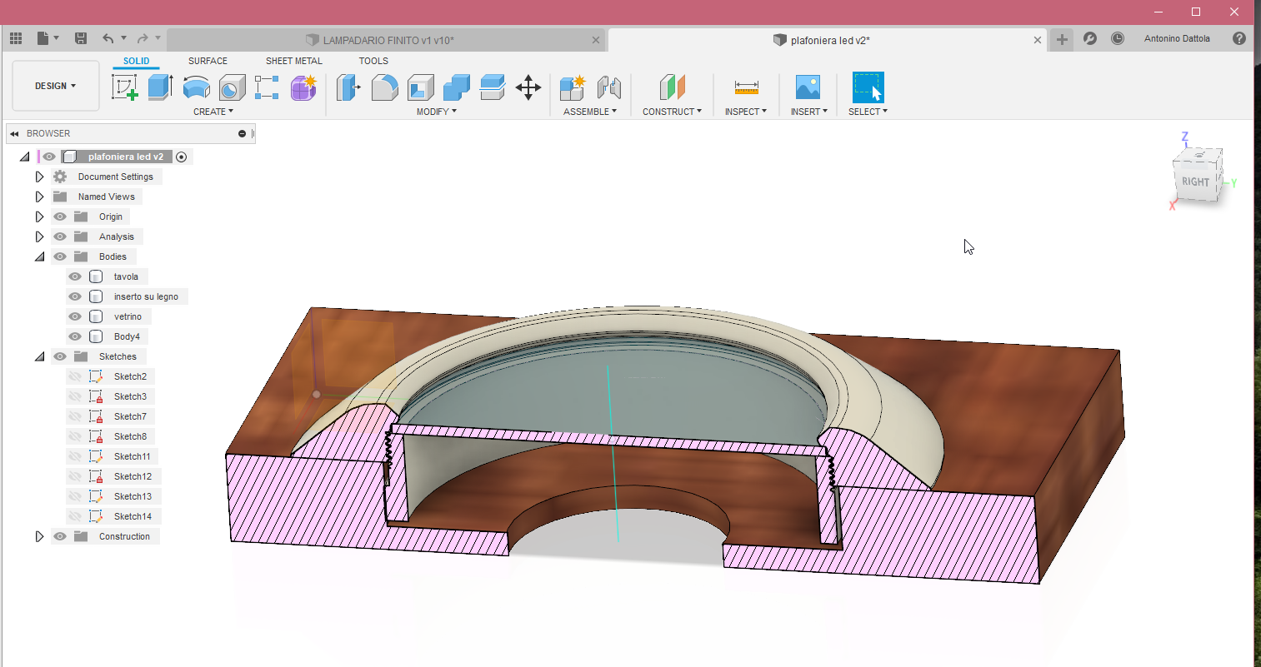Image resolution: width=1261 pixels, height=667 pixels.
Task: Open the Help question mark icon
Action: 1239,38
